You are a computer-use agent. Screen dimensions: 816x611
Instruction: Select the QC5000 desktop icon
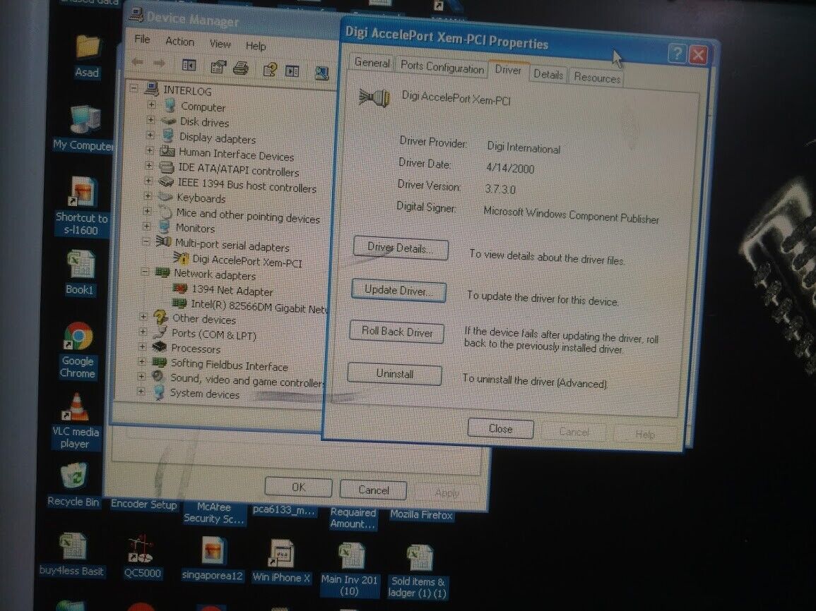click(141, 557)
